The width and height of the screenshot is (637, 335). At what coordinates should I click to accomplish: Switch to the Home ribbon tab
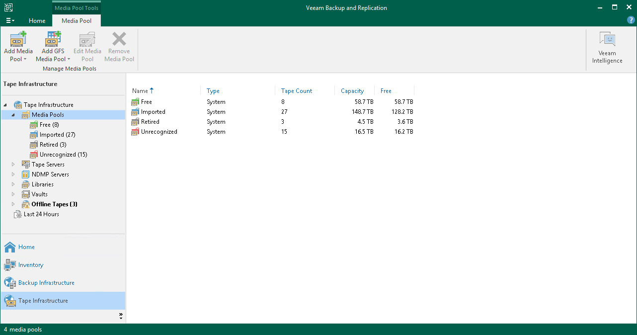37,20
